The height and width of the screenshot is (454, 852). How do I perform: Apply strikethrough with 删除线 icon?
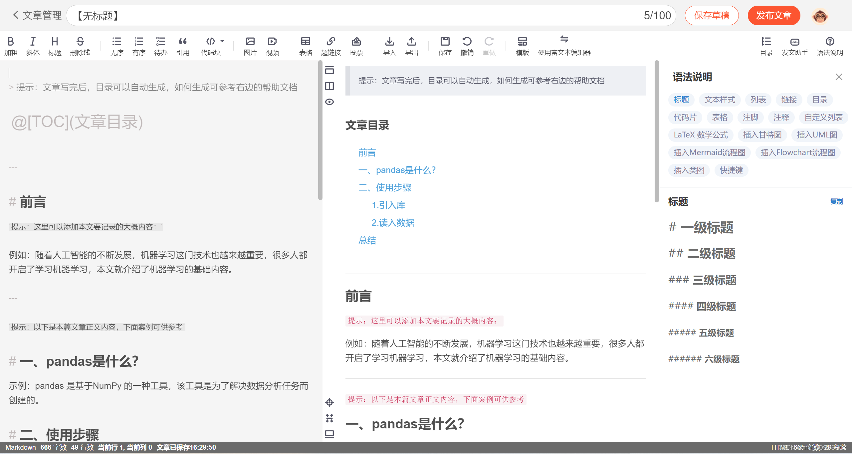(80, 46)
